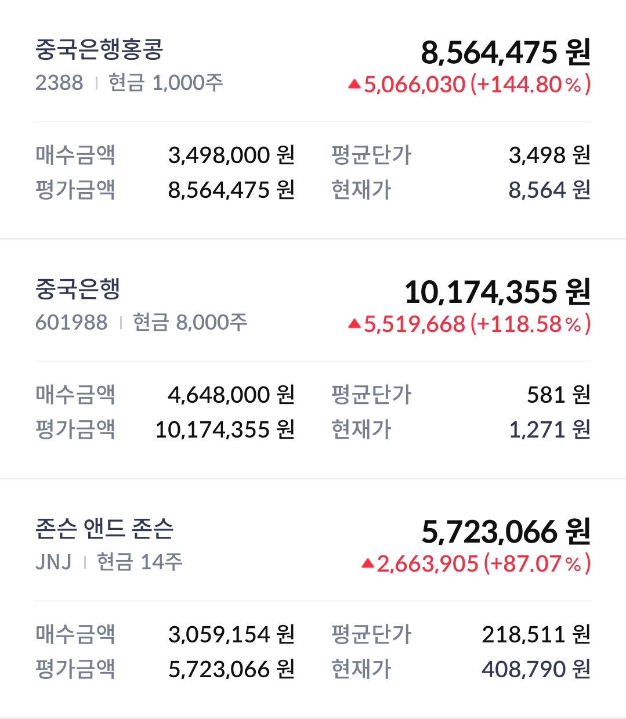Tap the ticker code 2388

pos(59,83)
